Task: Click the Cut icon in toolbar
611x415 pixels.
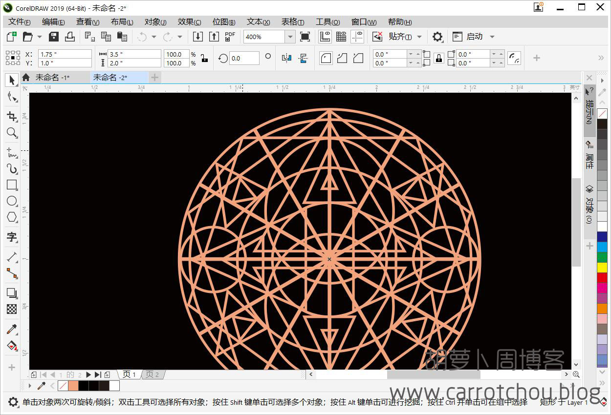Action: 90,37
